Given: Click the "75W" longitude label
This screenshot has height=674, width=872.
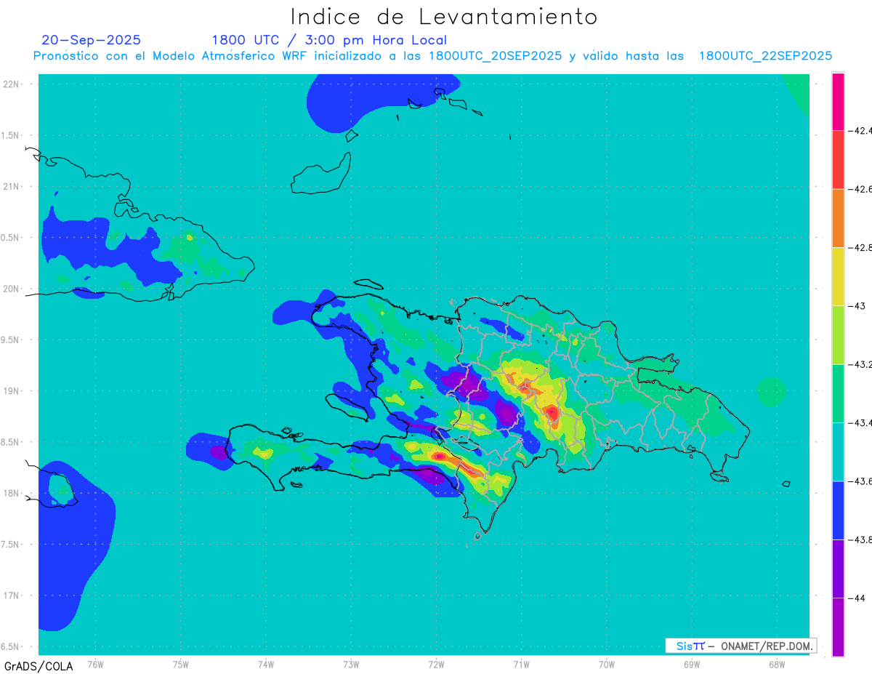Looking at the screenshot, I should coord(181,664).
